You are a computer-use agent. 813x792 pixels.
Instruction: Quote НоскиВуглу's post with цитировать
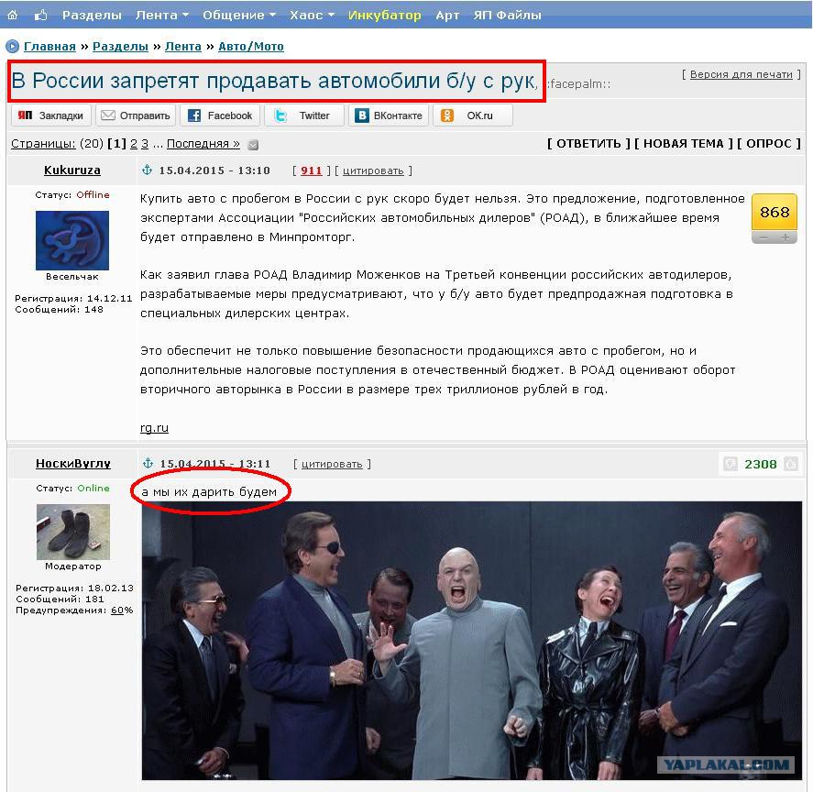point(332,464)
